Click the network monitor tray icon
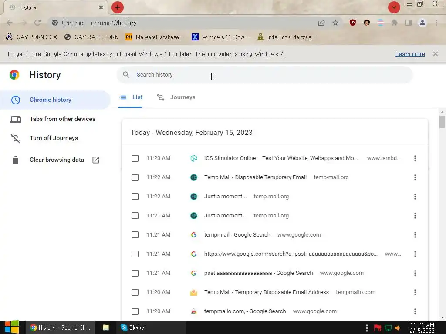Image resolution: width=446 pixels, height=334 pixels. 388,328
